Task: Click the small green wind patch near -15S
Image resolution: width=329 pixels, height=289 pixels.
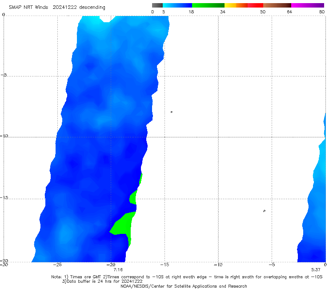Action: (x=133, y=197)
